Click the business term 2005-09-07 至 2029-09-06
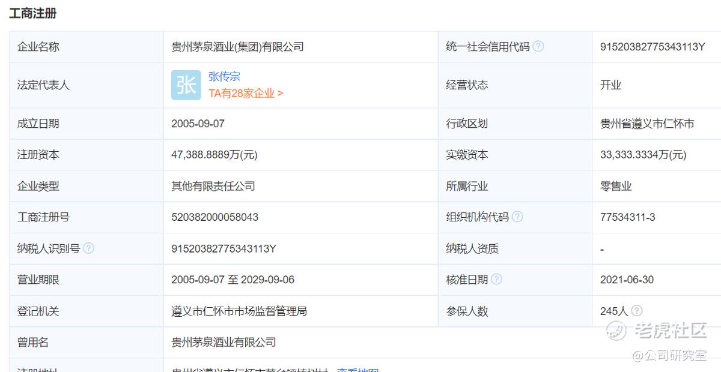The height and width of the screenshot is (372, 721). tap(233, 280)
